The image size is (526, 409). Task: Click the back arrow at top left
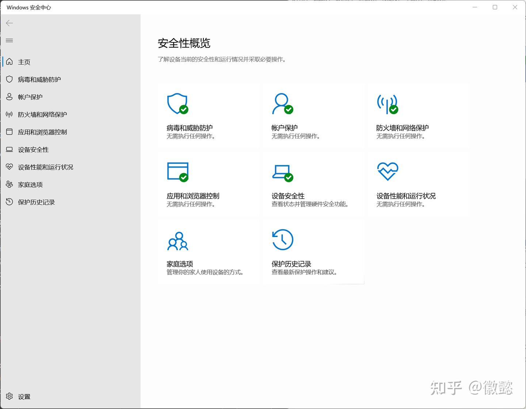coord(9,23)
